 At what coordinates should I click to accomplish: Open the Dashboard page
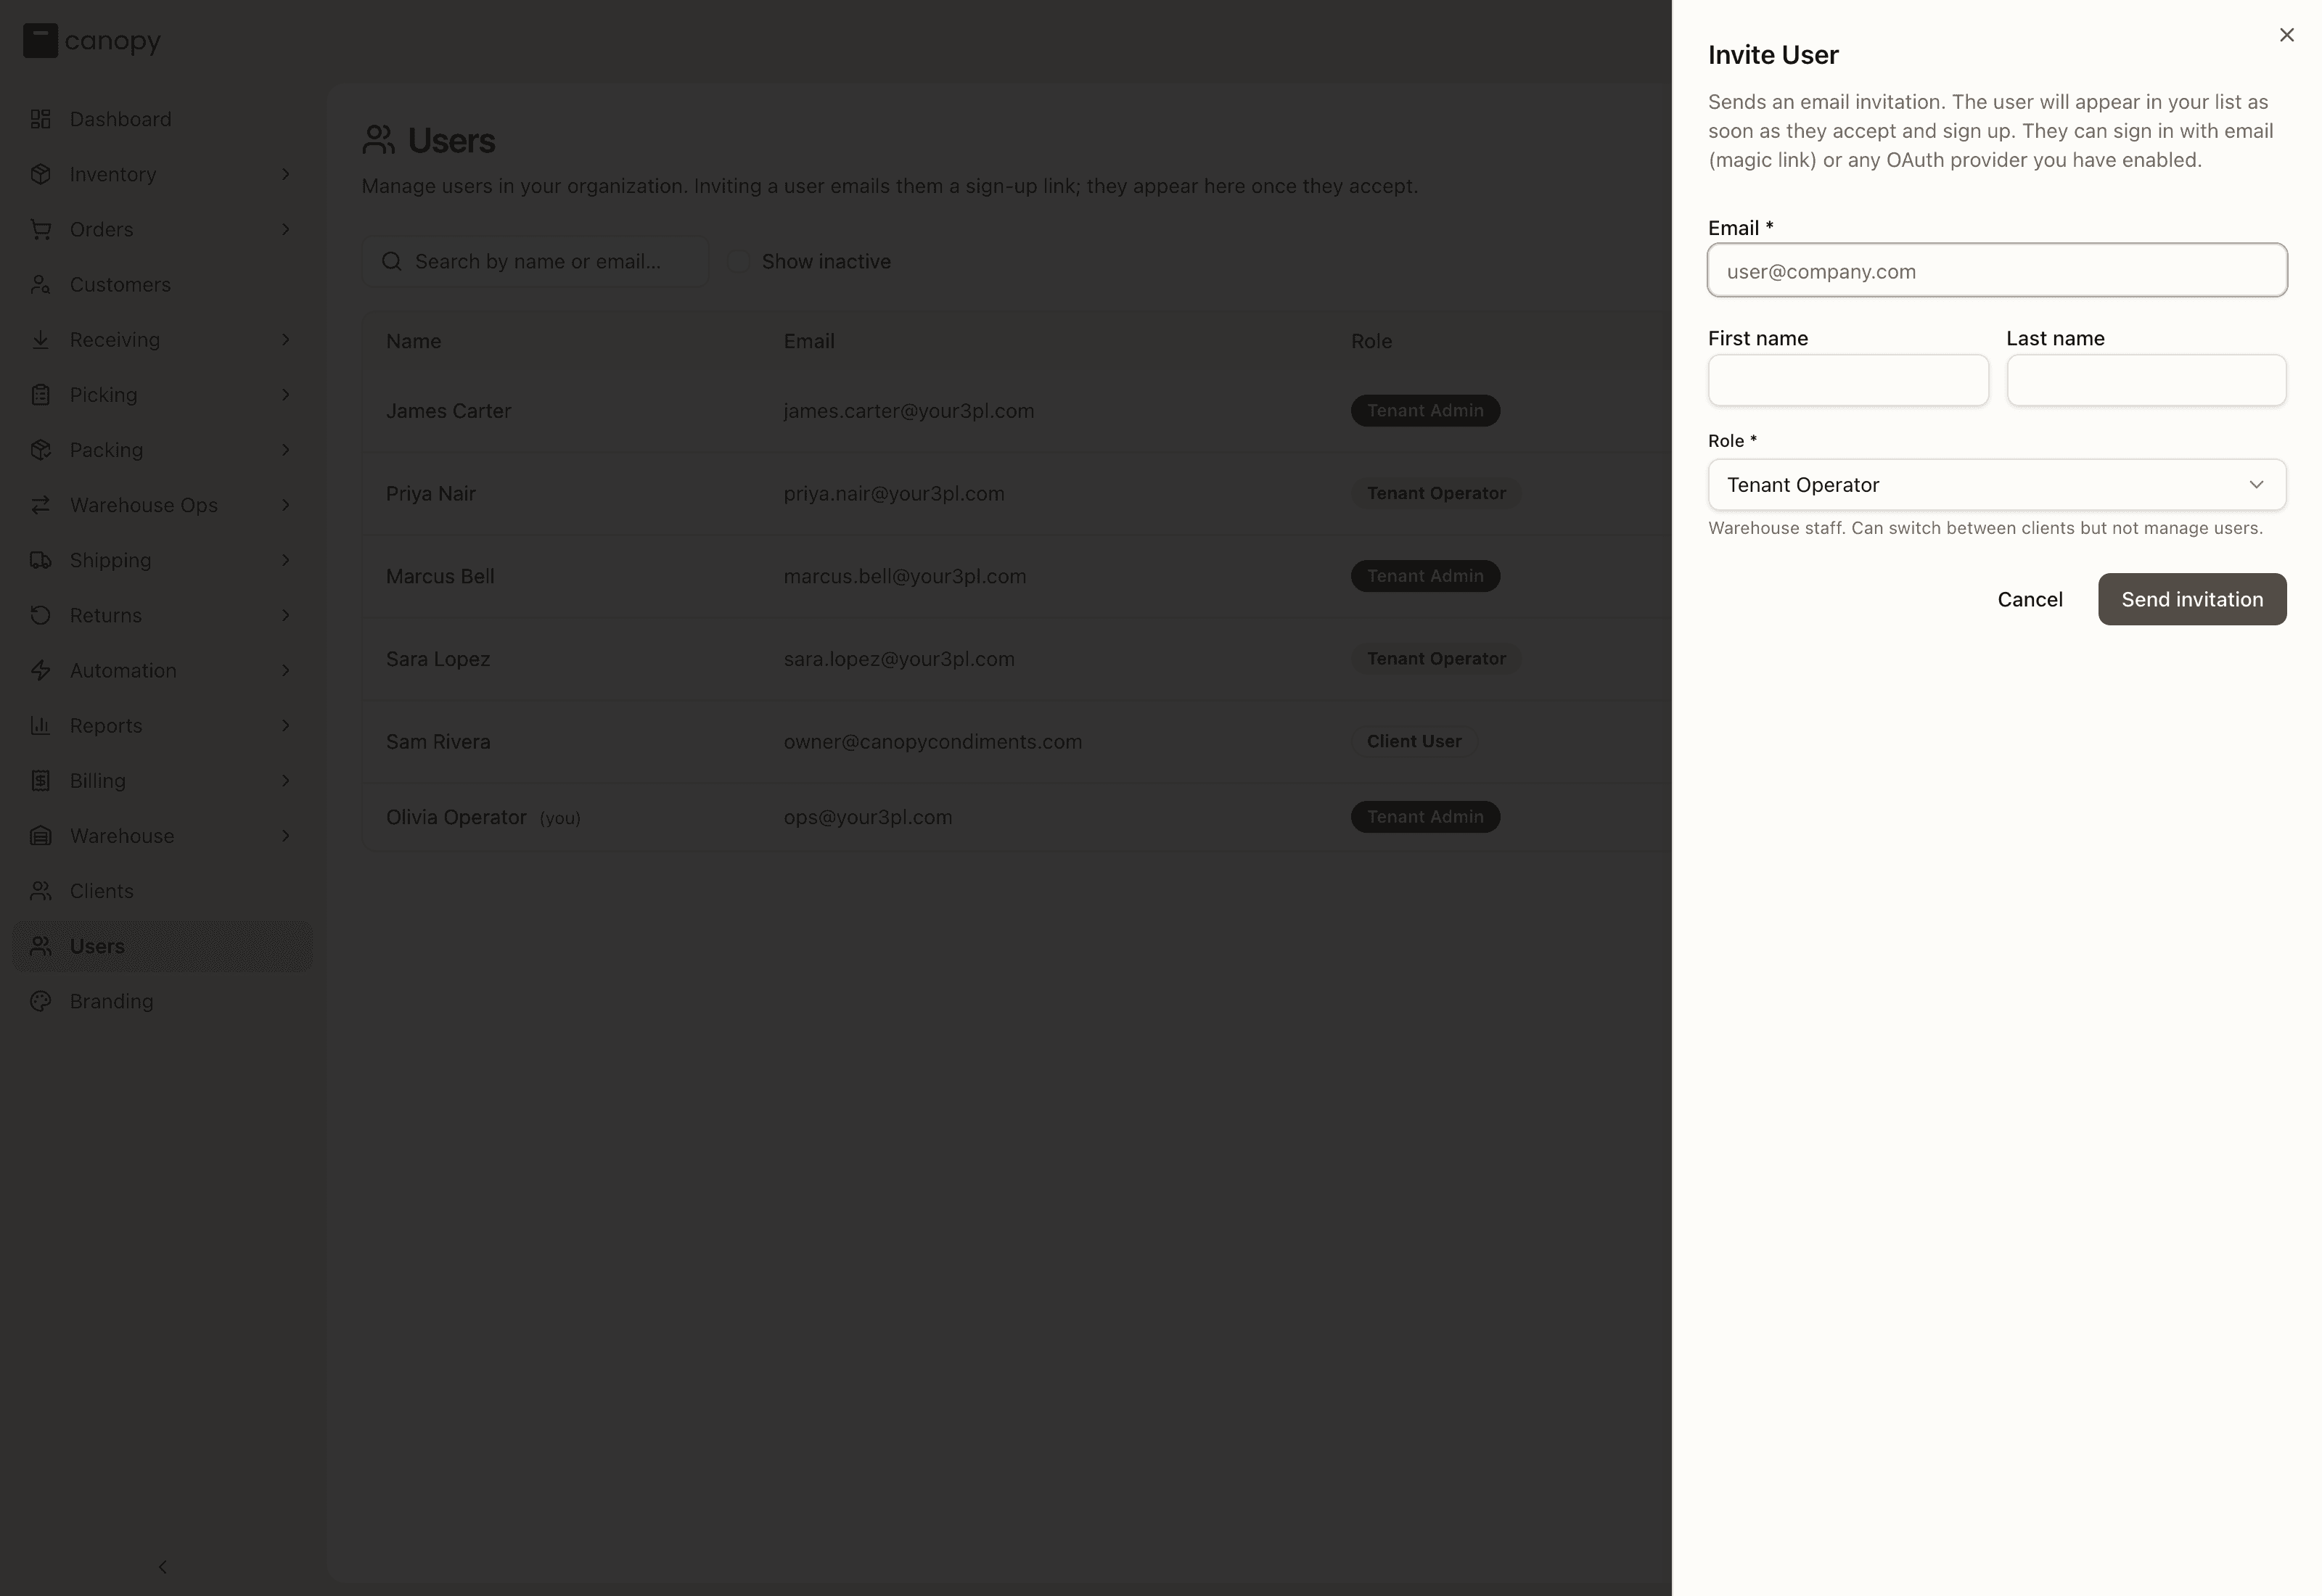[162, 119]
